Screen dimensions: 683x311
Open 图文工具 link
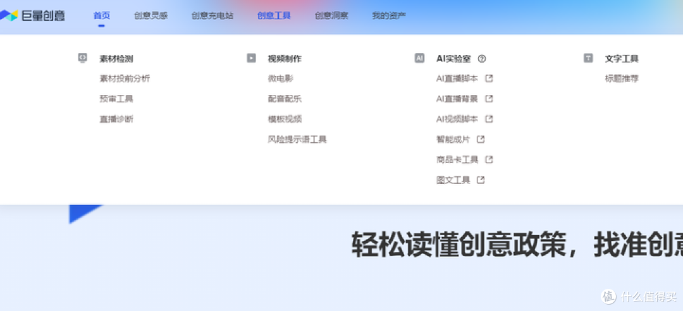pyautogui.click(x=453, y=180)
